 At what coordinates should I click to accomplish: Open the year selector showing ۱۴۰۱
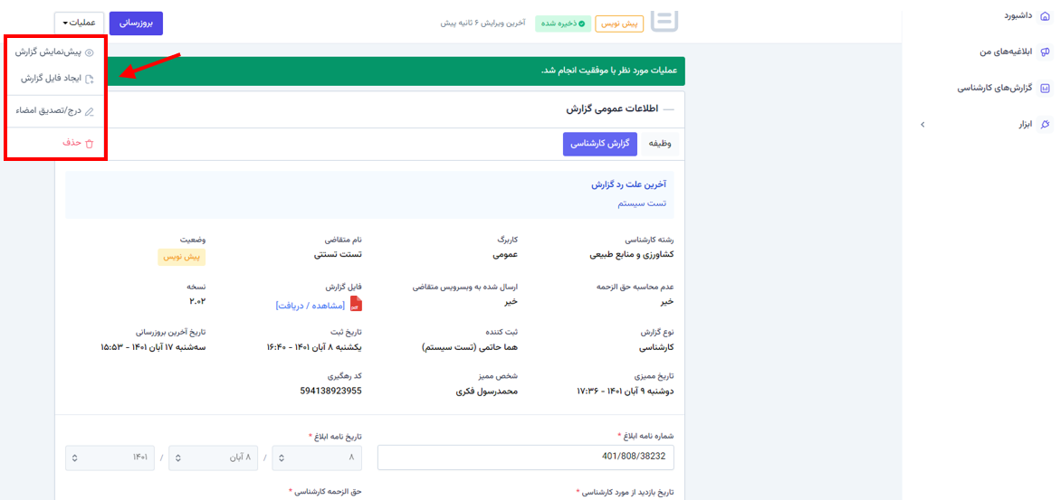point(110,458)
